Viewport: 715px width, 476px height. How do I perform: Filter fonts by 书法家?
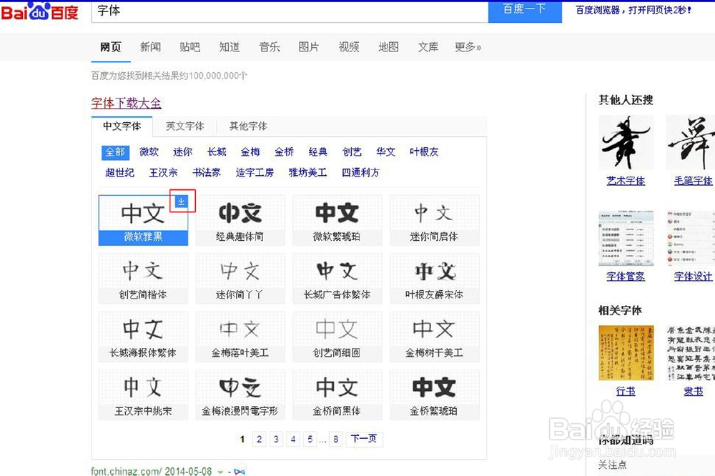[x=206, y=172]
